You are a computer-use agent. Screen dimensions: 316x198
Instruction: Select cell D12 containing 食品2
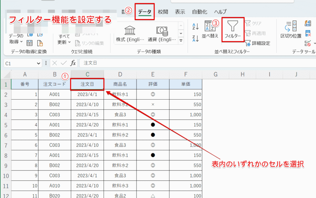click(120, 194)
